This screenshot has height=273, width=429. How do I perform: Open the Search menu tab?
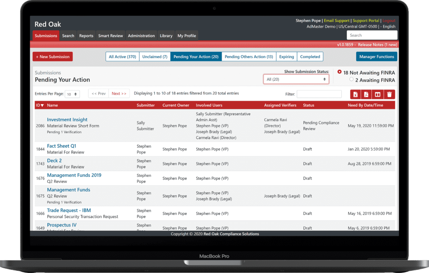pyautogui.click(x=68, y=36)
